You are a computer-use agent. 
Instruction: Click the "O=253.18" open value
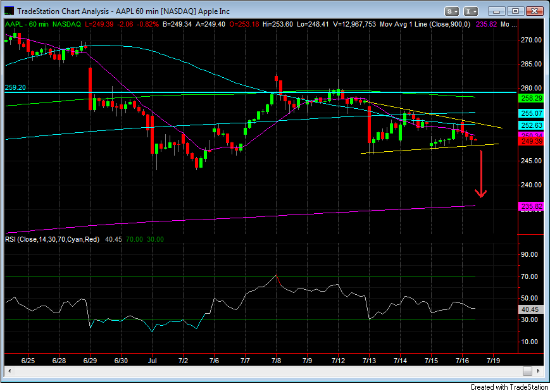[x=244, y=24]
